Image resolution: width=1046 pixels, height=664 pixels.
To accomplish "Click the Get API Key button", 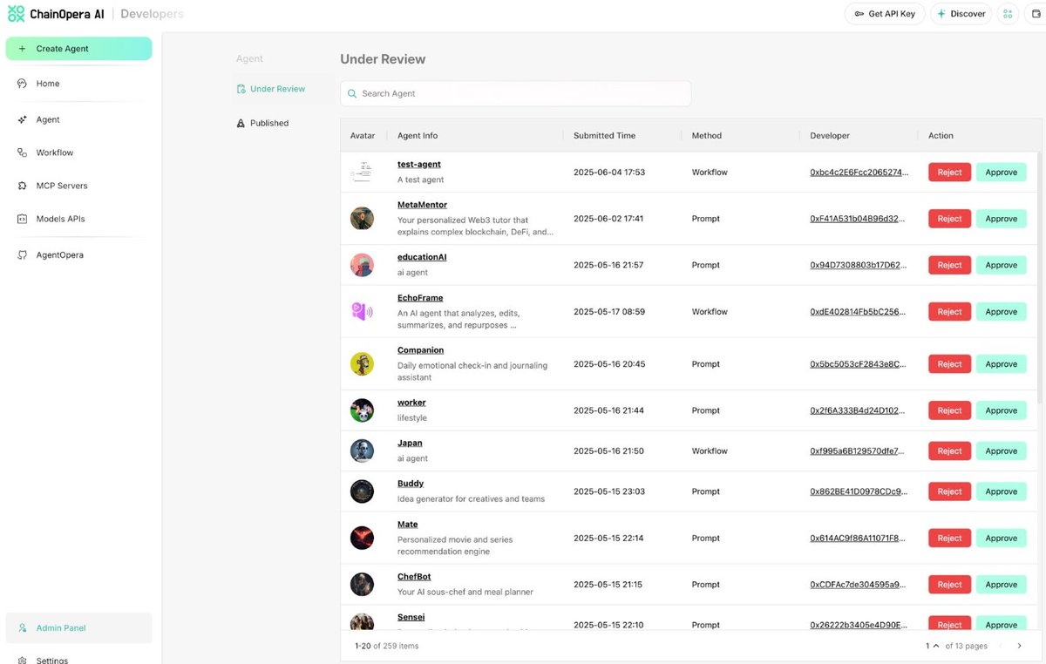I will click(885, 14).
